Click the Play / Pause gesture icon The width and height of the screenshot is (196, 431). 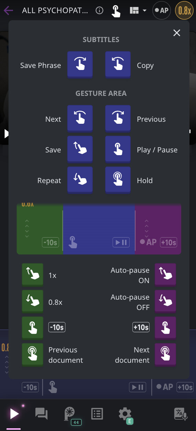click(118, 149)
